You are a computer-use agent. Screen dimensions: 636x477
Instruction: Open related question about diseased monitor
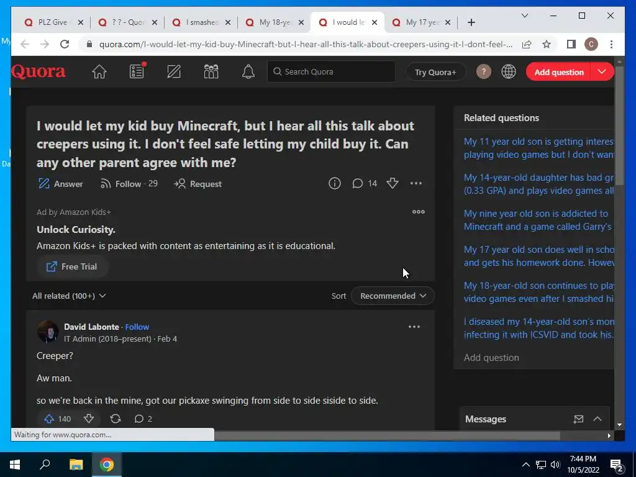coord(538,328)
